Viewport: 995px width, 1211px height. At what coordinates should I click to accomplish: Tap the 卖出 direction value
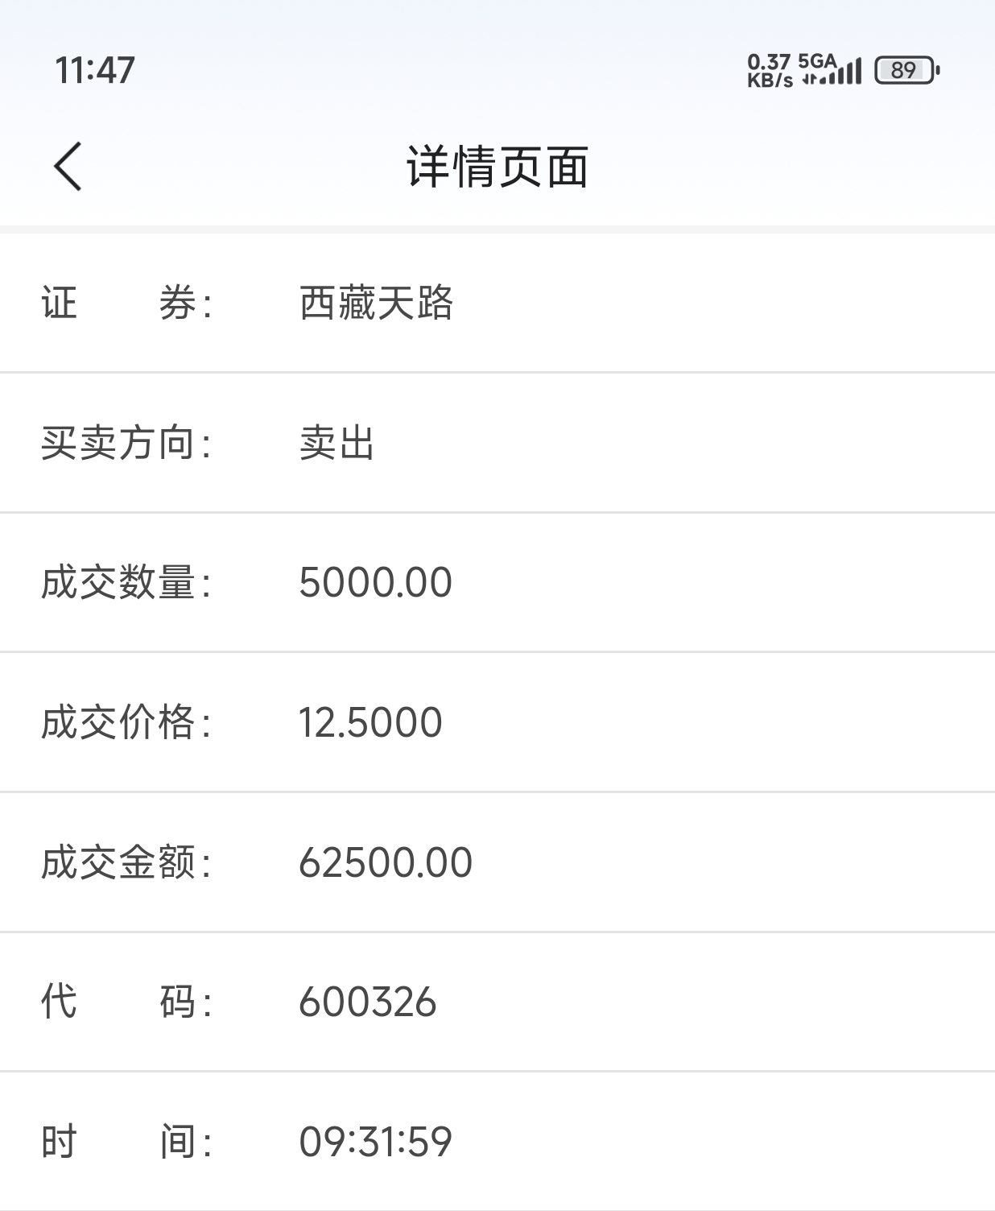(337, 443)
